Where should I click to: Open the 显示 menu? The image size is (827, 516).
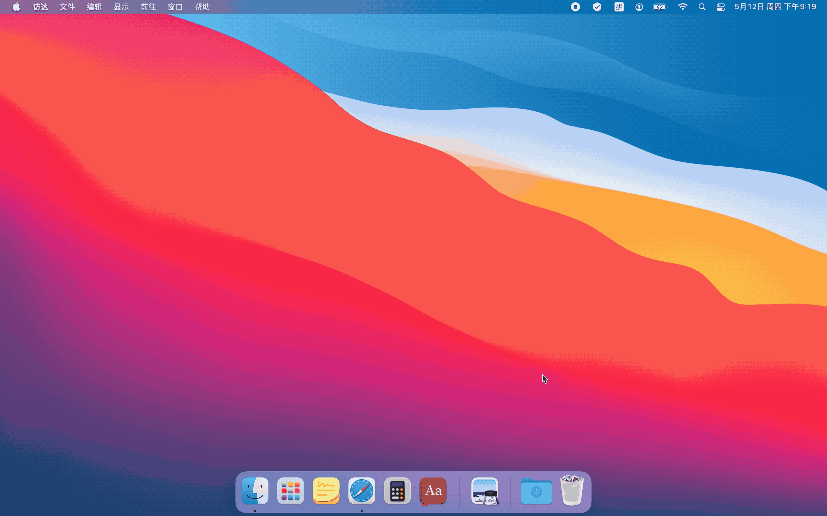click(x=121, y=7)
